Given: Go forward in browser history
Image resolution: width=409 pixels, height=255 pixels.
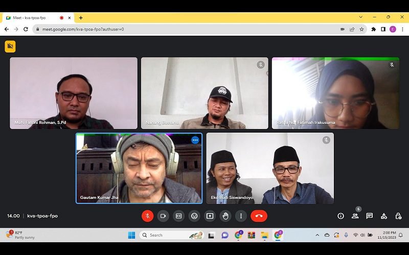Looking at the screenshot, I should (16, 29).
